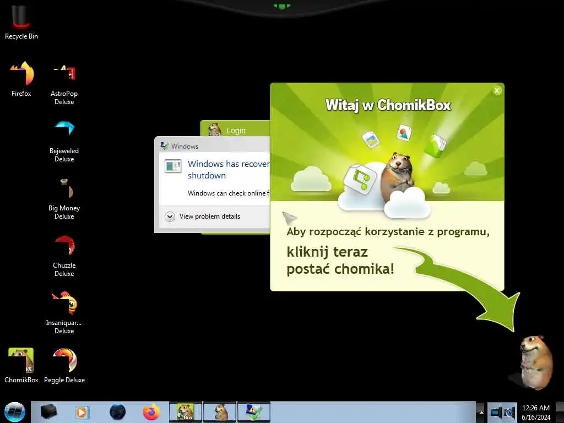The image size is (564, 423).
Task: Select the ChomikBox desktop icon
Action: click(x=21, y=365)
